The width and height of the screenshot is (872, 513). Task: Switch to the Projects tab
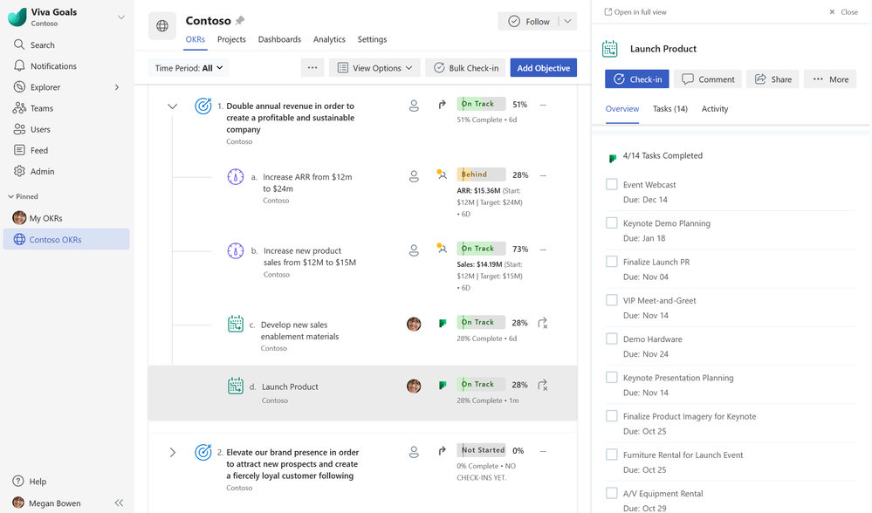(231, 39)
